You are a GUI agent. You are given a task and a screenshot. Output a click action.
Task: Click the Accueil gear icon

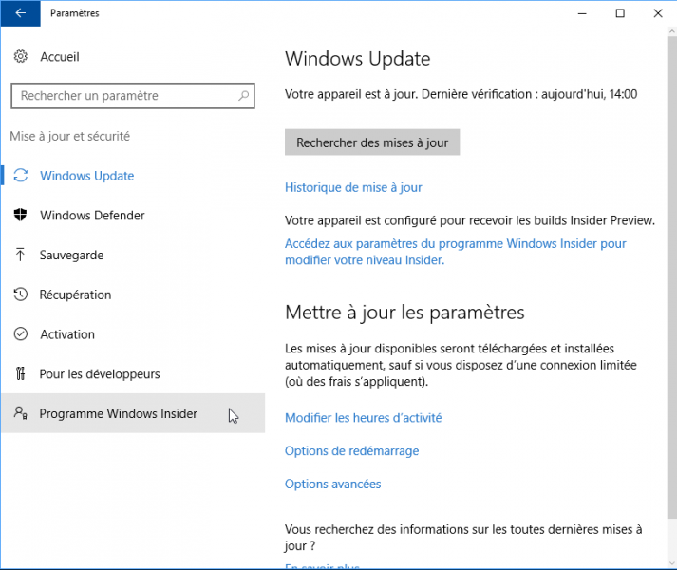pyautogui.click(x=20, y=56)
